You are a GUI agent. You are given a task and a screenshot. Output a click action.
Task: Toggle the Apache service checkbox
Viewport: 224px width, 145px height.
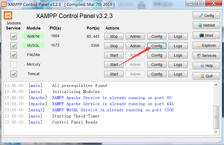14,36
